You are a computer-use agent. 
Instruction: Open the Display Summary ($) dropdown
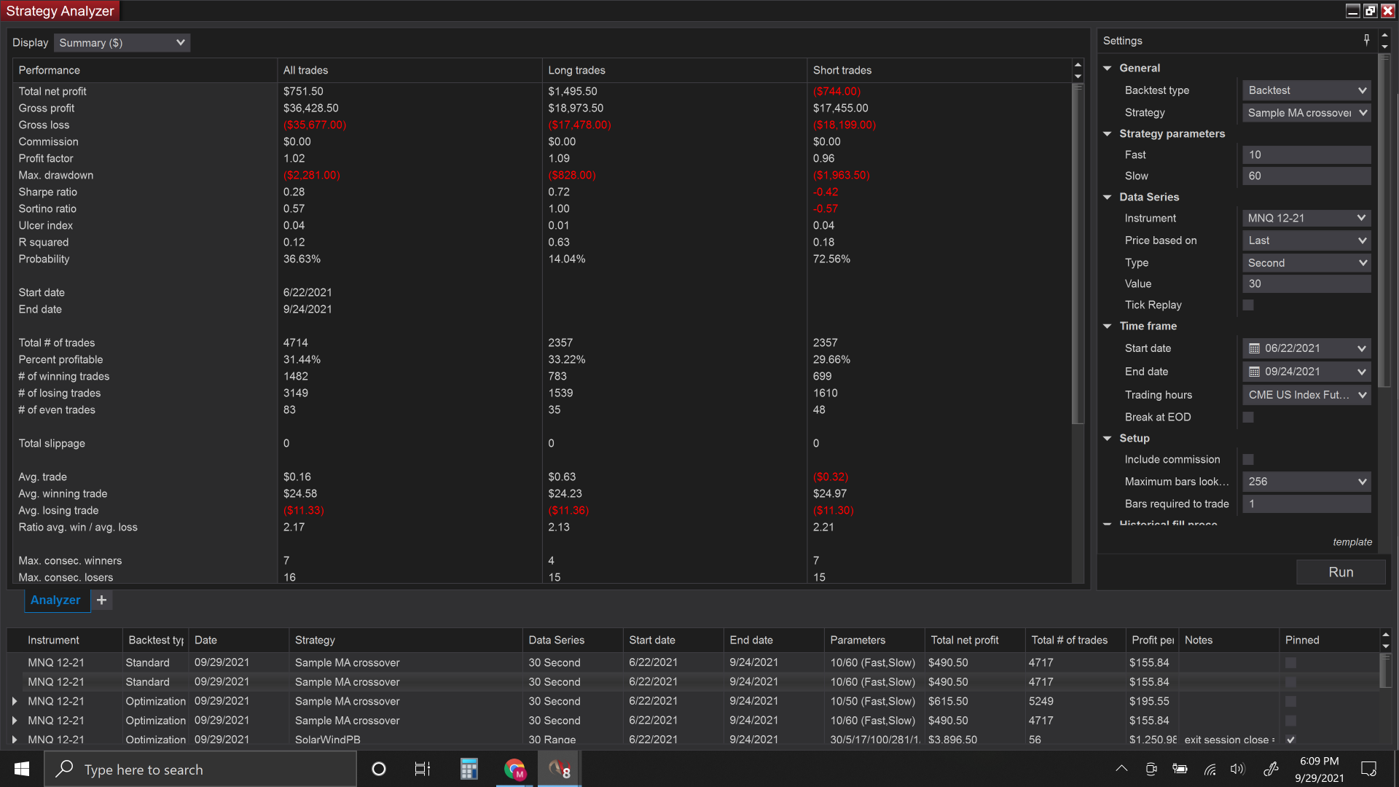point(122,43)
